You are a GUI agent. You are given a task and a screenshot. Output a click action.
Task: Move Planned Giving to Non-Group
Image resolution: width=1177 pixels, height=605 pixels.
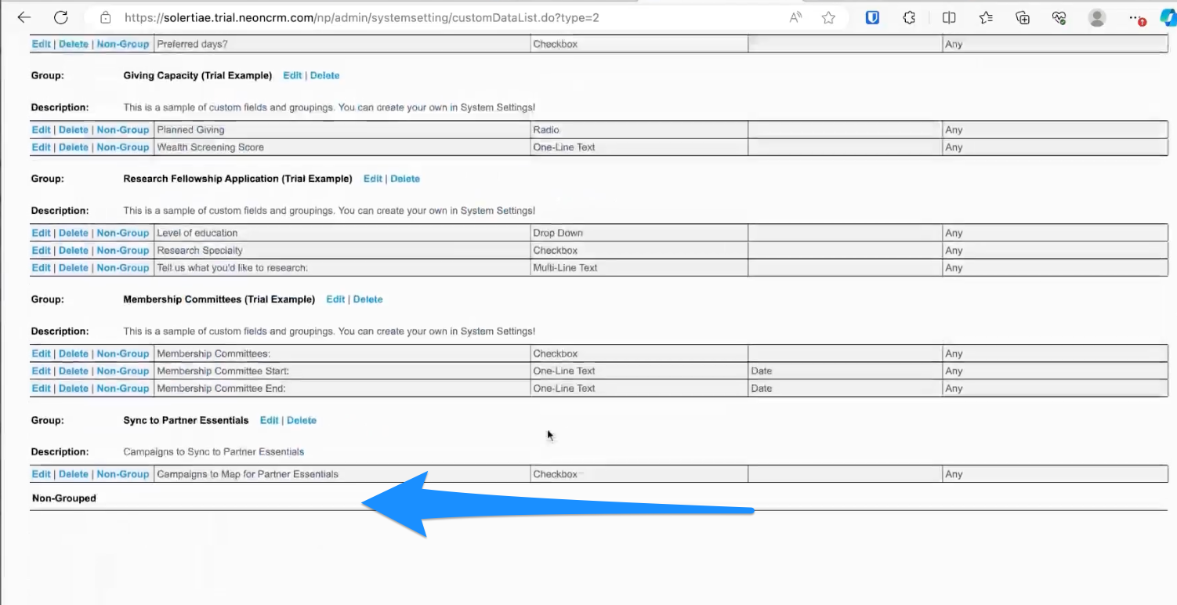click(123, 130)
